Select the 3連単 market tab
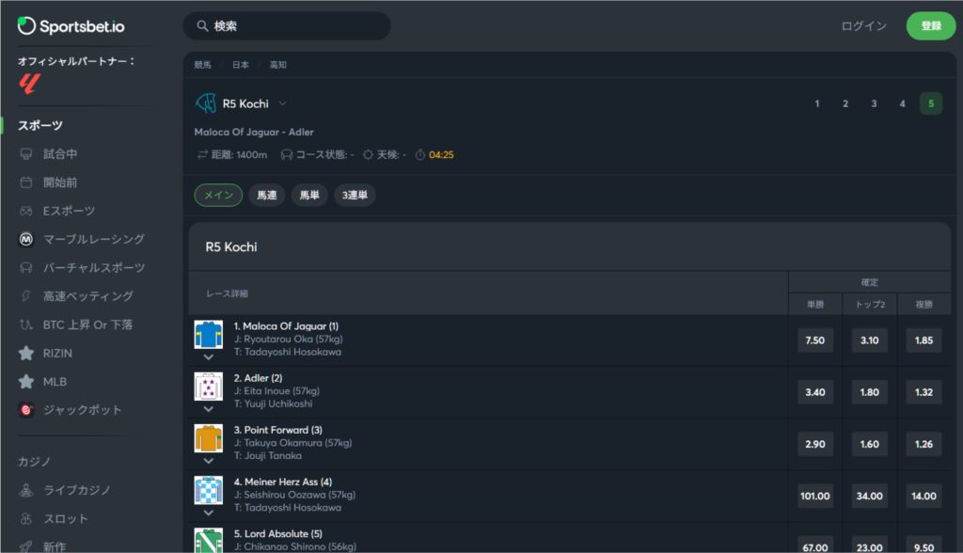Viewport: 963px width, 553px height. coord(355,196)
